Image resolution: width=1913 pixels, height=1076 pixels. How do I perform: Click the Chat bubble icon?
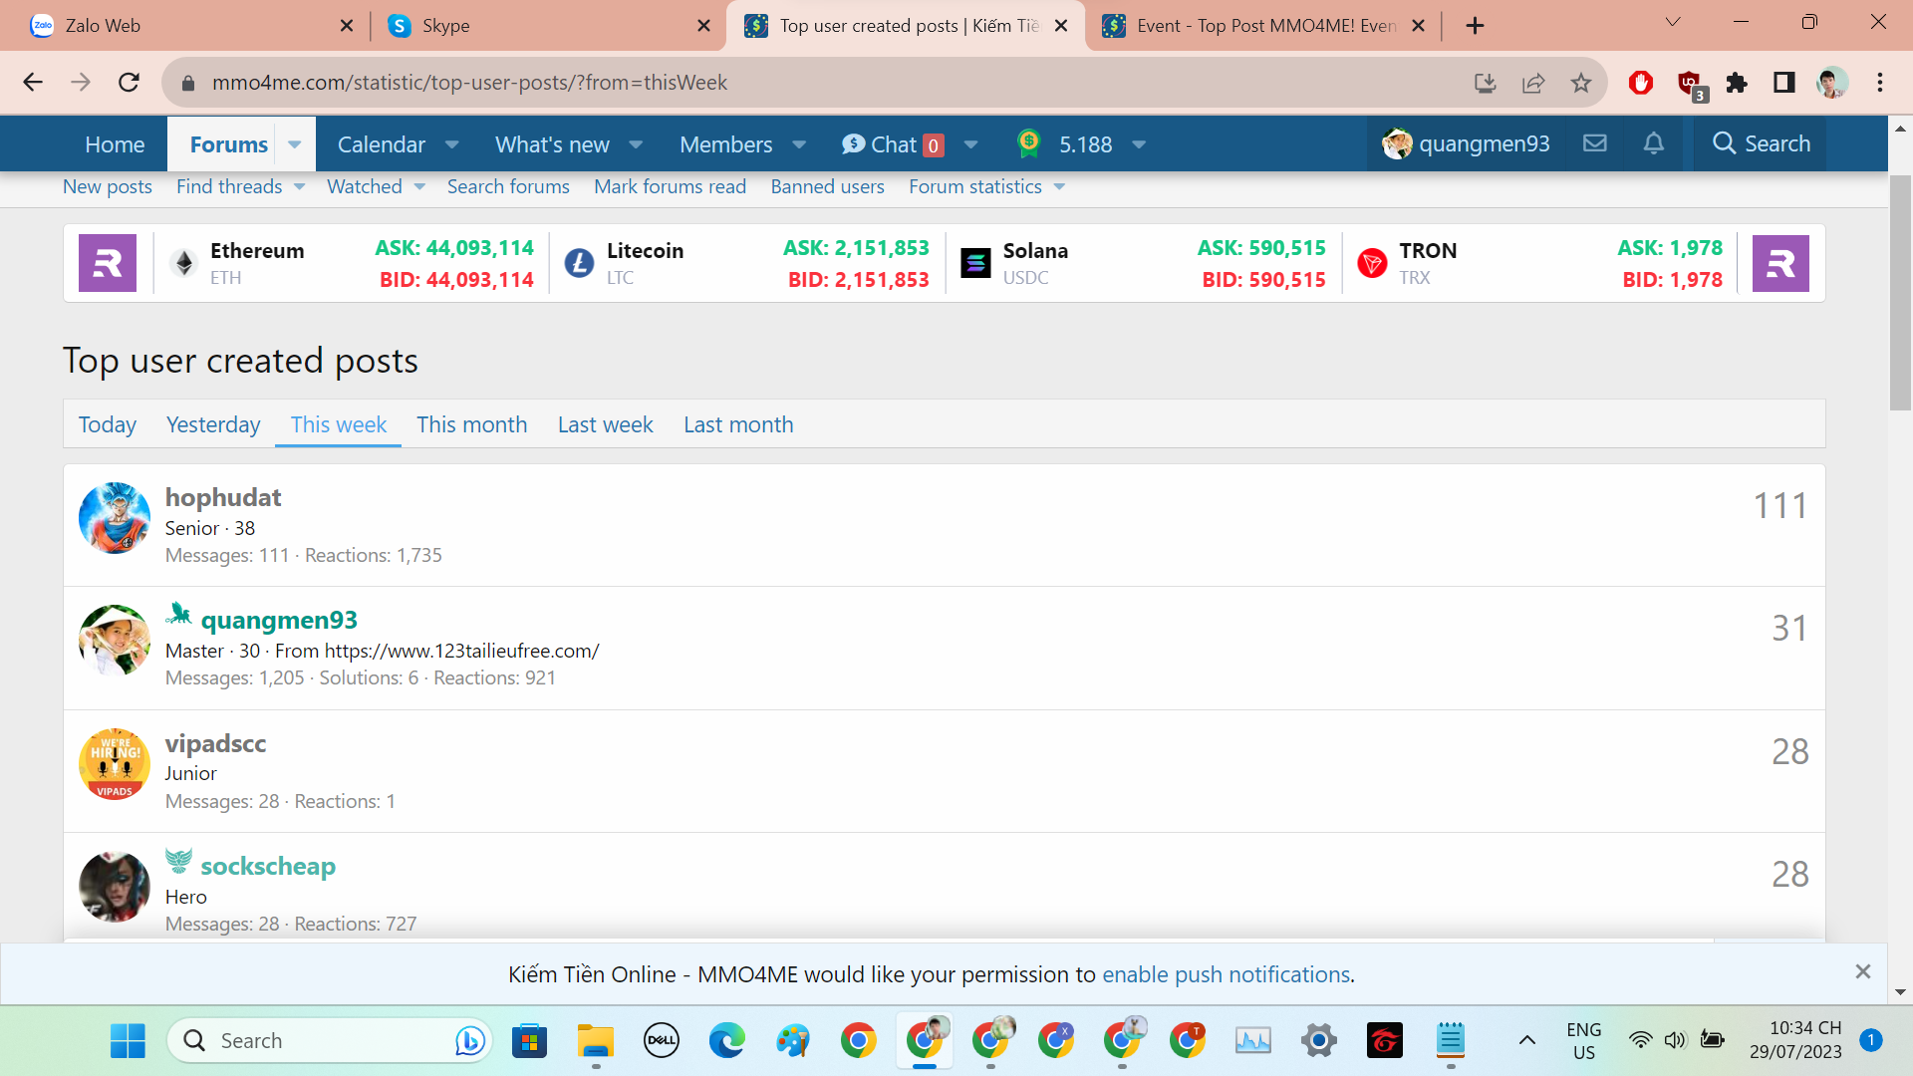pyautogui.click(x=853, y=144)
